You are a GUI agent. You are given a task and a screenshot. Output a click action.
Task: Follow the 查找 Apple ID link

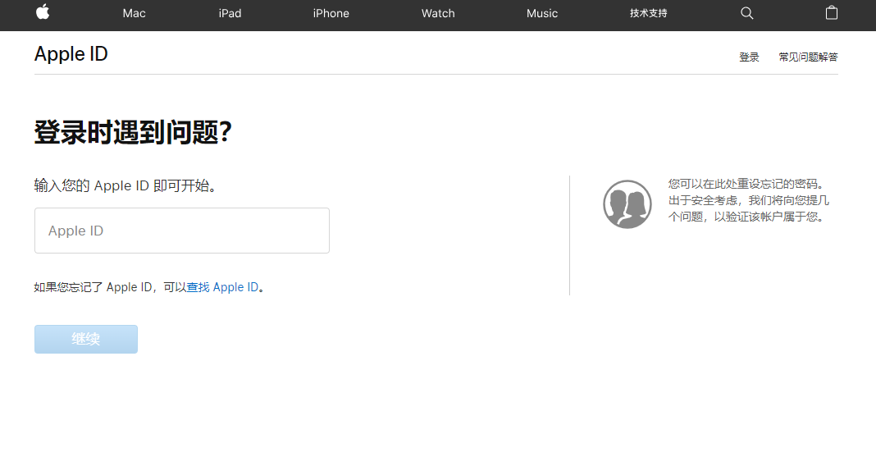(x=222, y=287)
